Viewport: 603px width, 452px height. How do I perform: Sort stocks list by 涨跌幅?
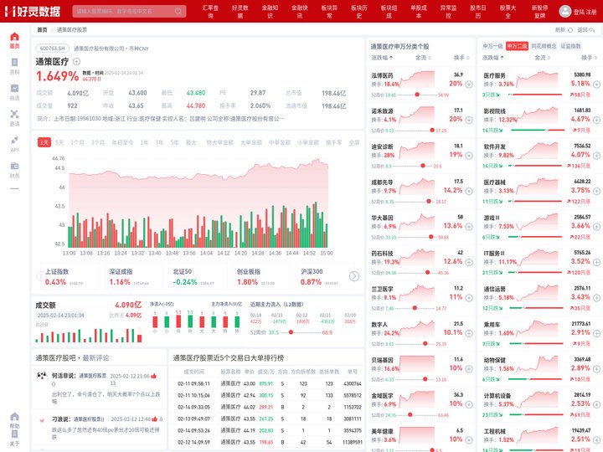pos(382,58)
